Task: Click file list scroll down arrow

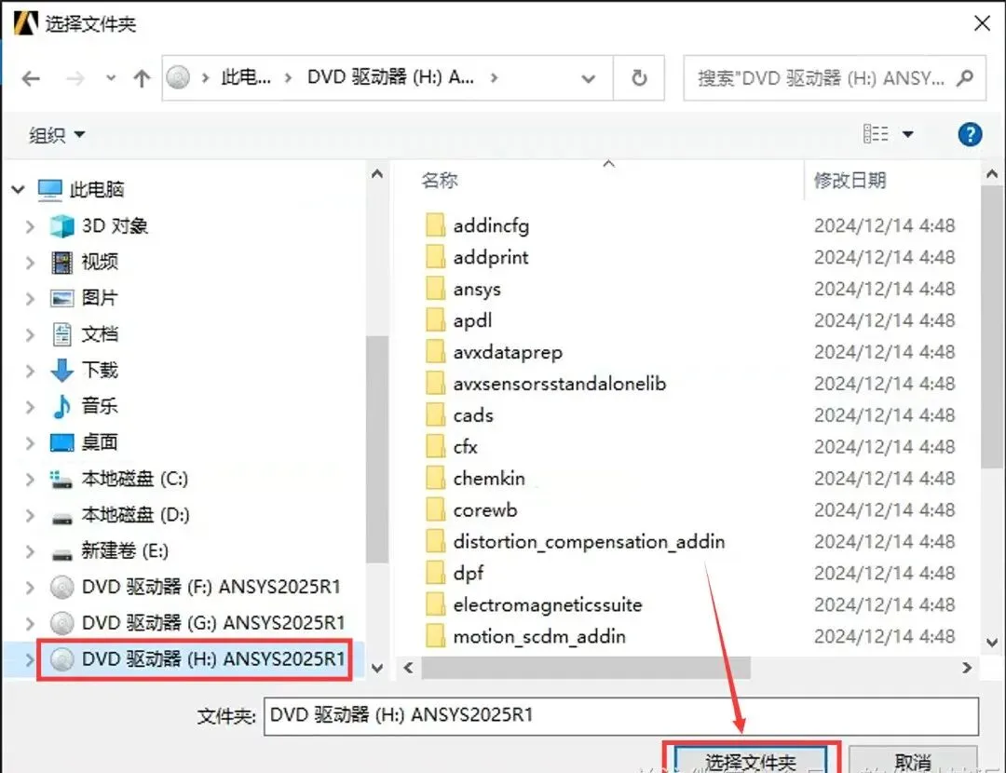Action: [992, 642]
